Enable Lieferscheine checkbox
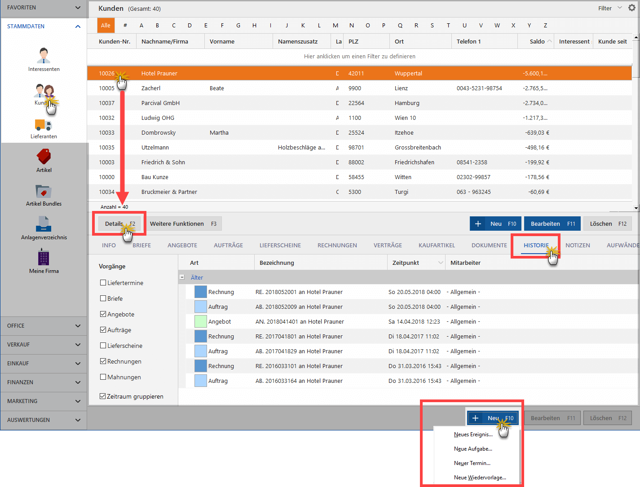Viewport: 640px width, 487px height. [x=103, y=346]
